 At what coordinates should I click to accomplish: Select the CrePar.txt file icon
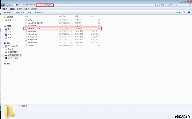tap(26, 20)
